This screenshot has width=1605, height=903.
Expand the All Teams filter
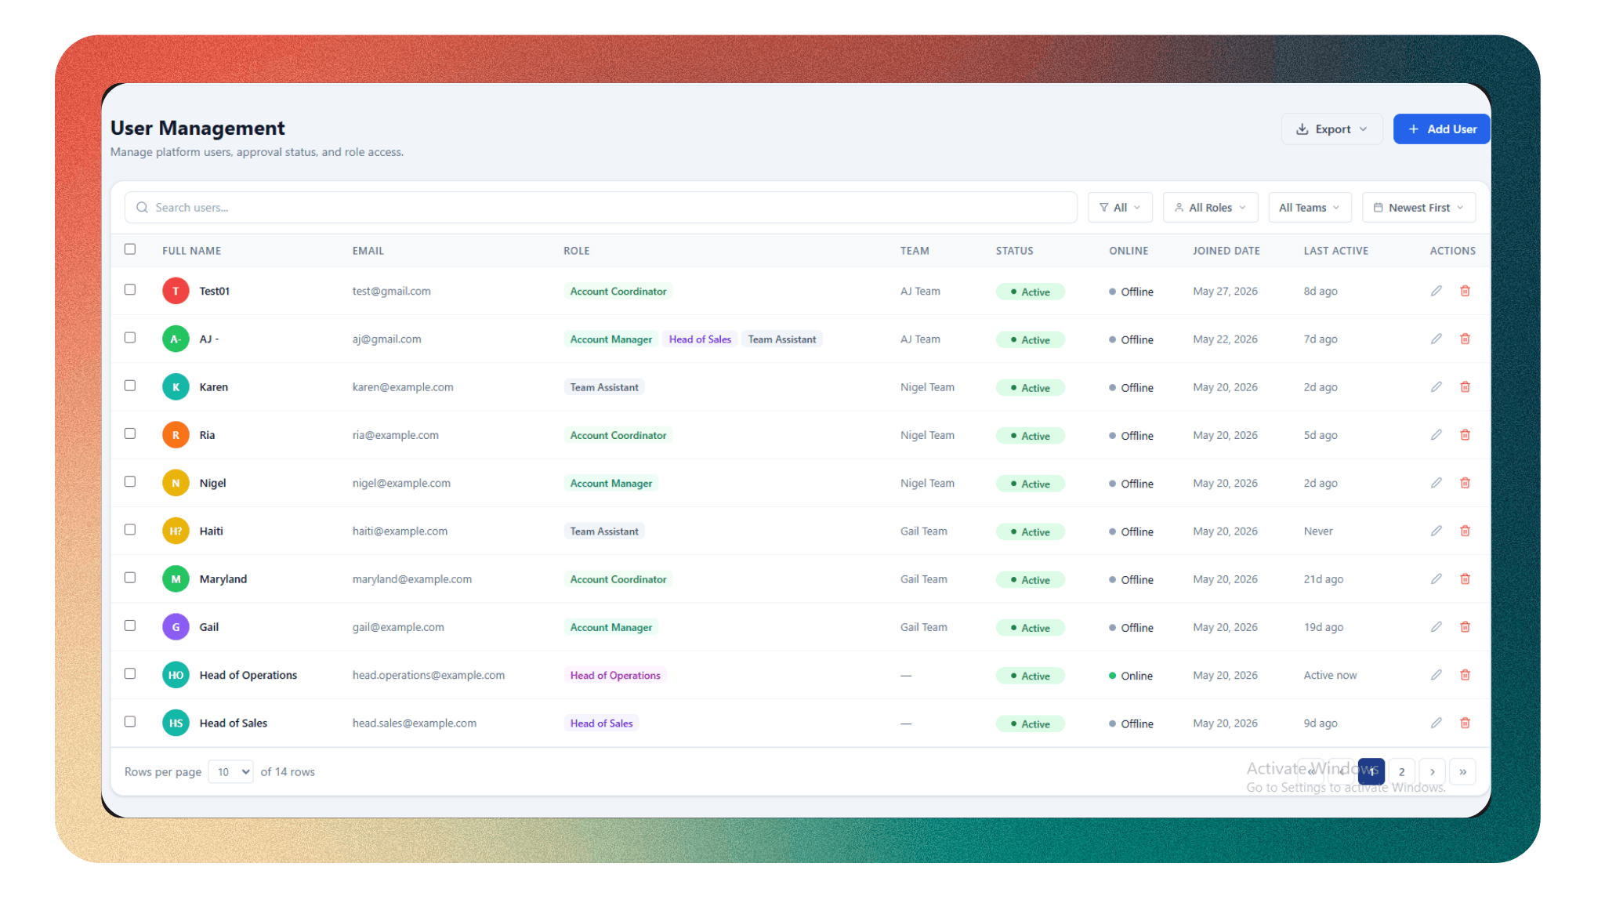click(1310, 208)
